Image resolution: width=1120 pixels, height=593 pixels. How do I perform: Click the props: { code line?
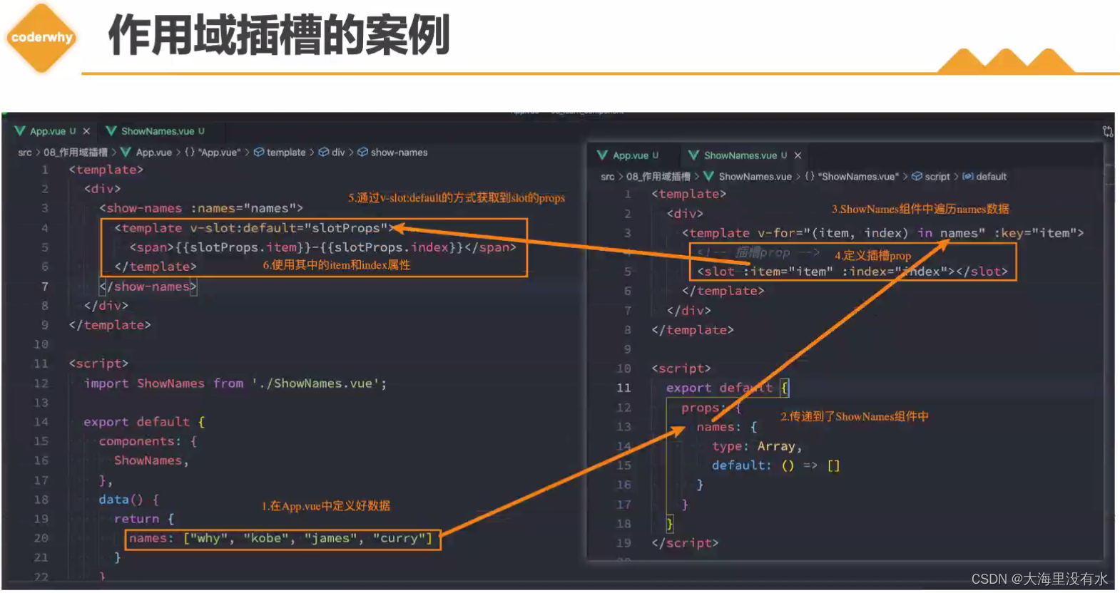click(711, 408)
